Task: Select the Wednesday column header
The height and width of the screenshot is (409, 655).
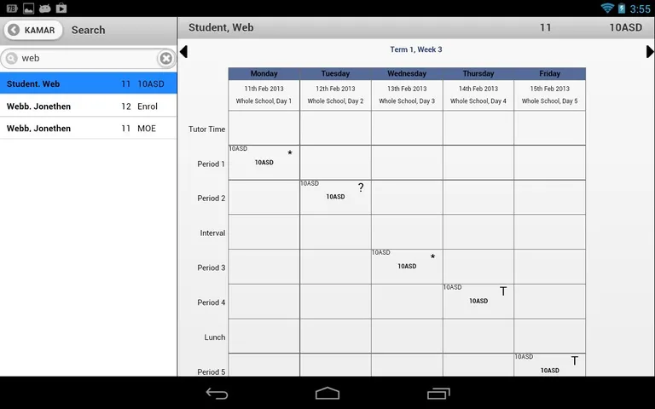Action: click(x=407, y=73)
